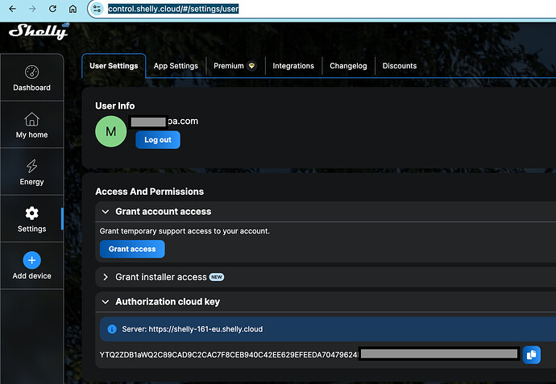The height and width of the screenshot is (384, 556).
Task: Click the NEW badge beside installer access
Action: (x=217, y=277)
